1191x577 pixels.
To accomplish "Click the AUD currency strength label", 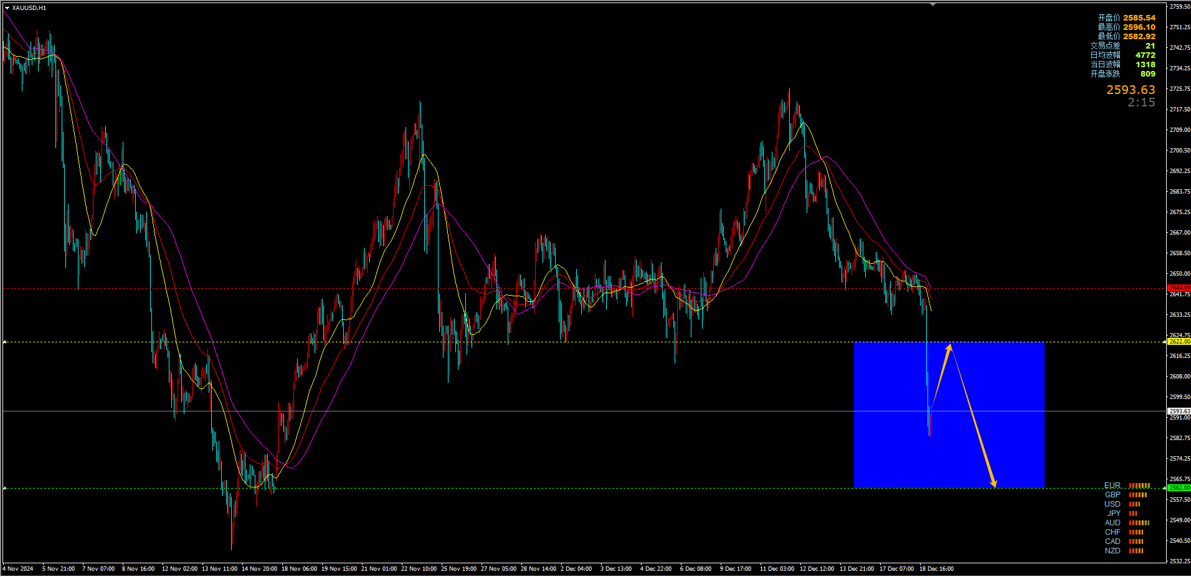I will 1113,523.
